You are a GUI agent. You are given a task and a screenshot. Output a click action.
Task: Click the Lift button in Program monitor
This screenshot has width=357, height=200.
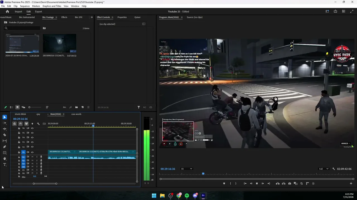click(x=278, y=183)
